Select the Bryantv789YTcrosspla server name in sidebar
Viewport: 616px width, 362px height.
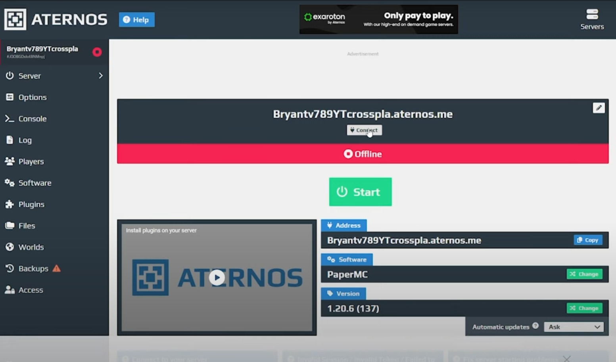pos(42,49)
